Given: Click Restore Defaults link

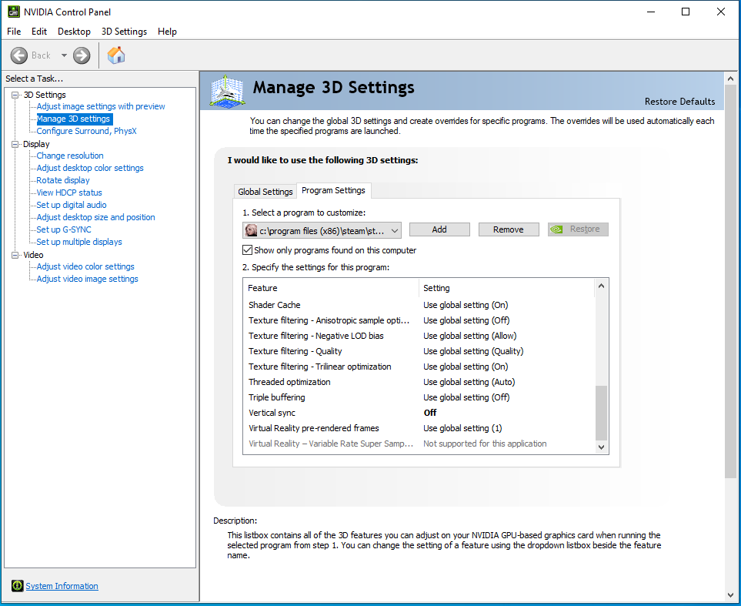Looking at the screenshot, I should pyautogui.click(x=679, y=101).
